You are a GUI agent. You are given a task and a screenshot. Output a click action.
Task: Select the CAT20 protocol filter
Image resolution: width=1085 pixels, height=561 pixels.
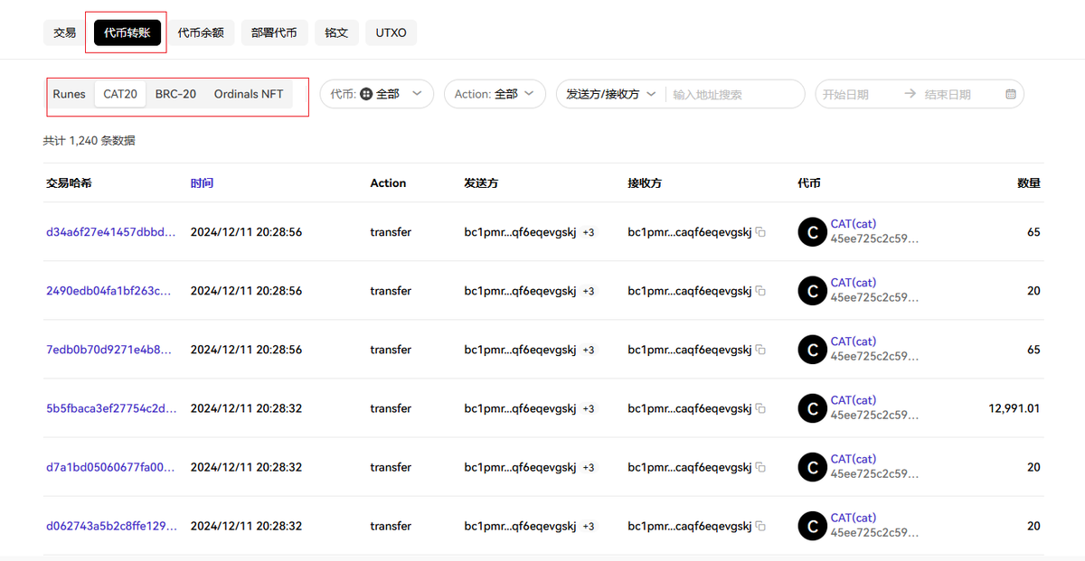click(x=120, y=94)
